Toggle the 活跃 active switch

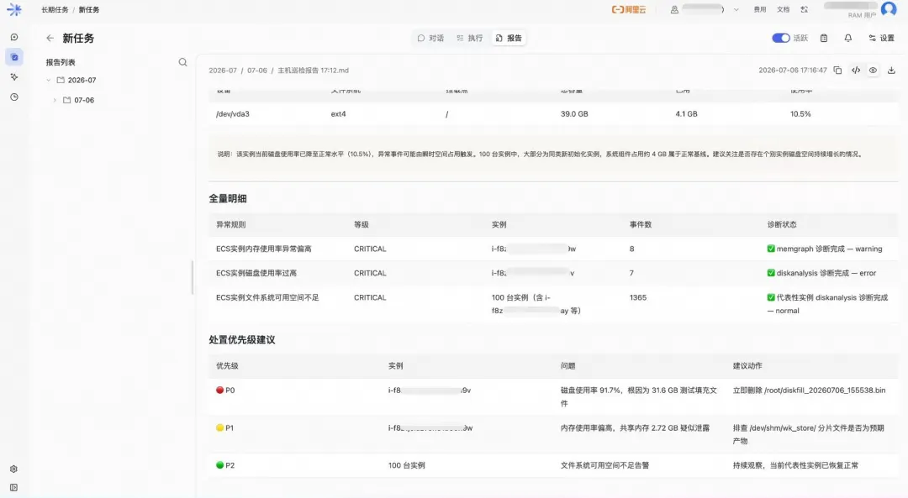(x=781, y=38)
